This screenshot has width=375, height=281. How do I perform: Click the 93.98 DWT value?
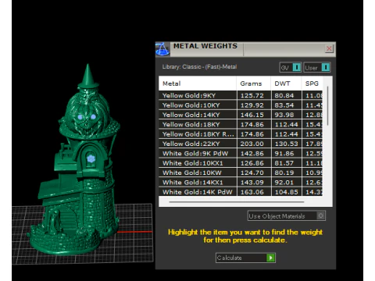point(284,115)
